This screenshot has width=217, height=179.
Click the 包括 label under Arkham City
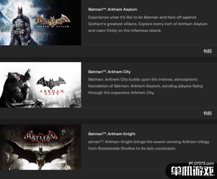(208, 113)
